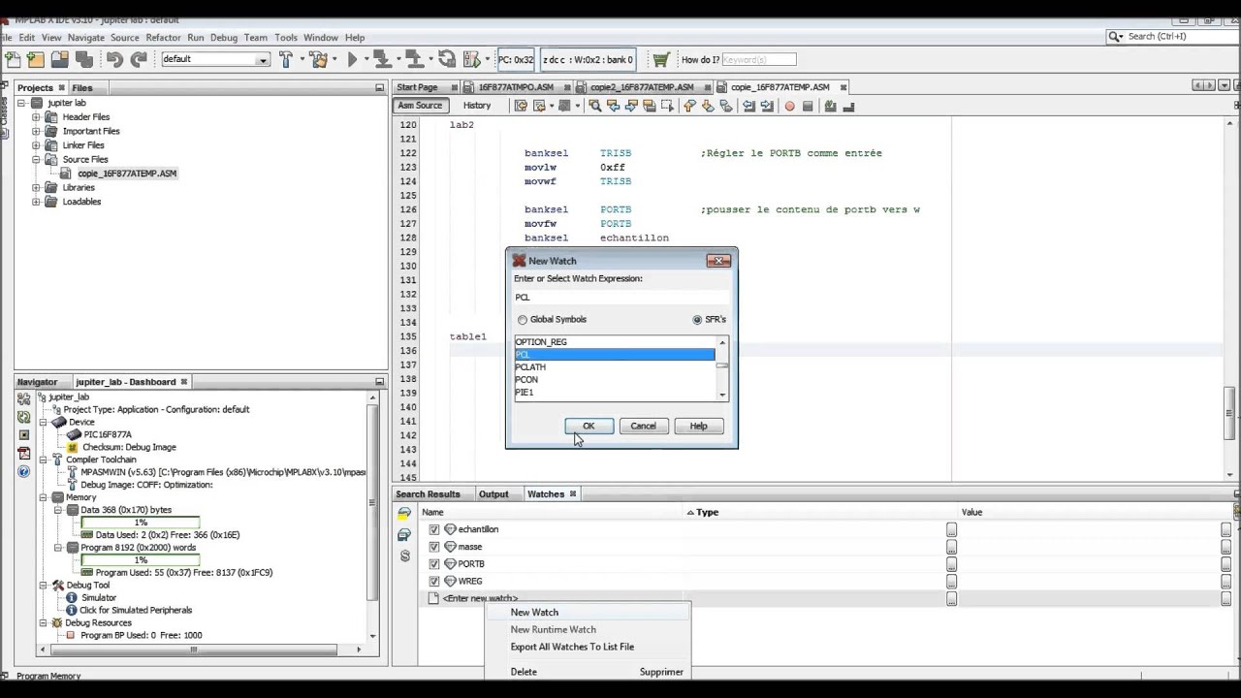Image resolution: width=1241 pixels, height=698 pixels.
Task: Toggle the echantillon watch checkbox
Action: coord(433,529)
